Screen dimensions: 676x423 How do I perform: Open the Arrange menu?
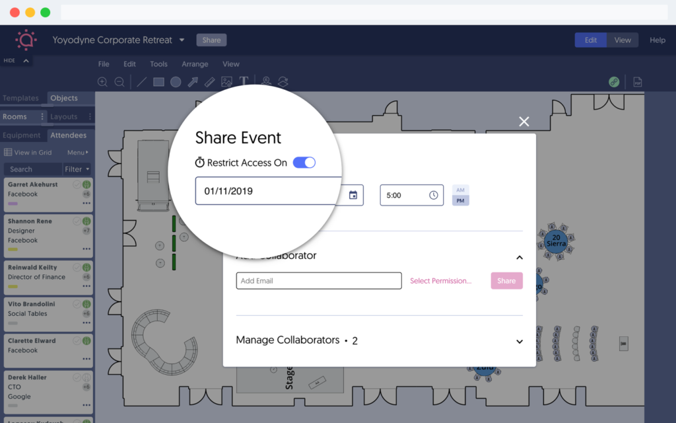(195, 64)
